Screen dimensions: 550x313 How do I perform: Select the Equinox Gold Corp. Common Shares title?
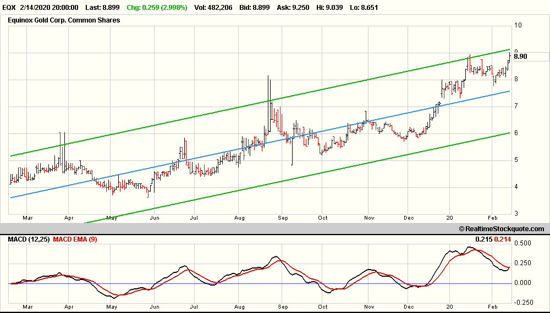click(64, 20)
